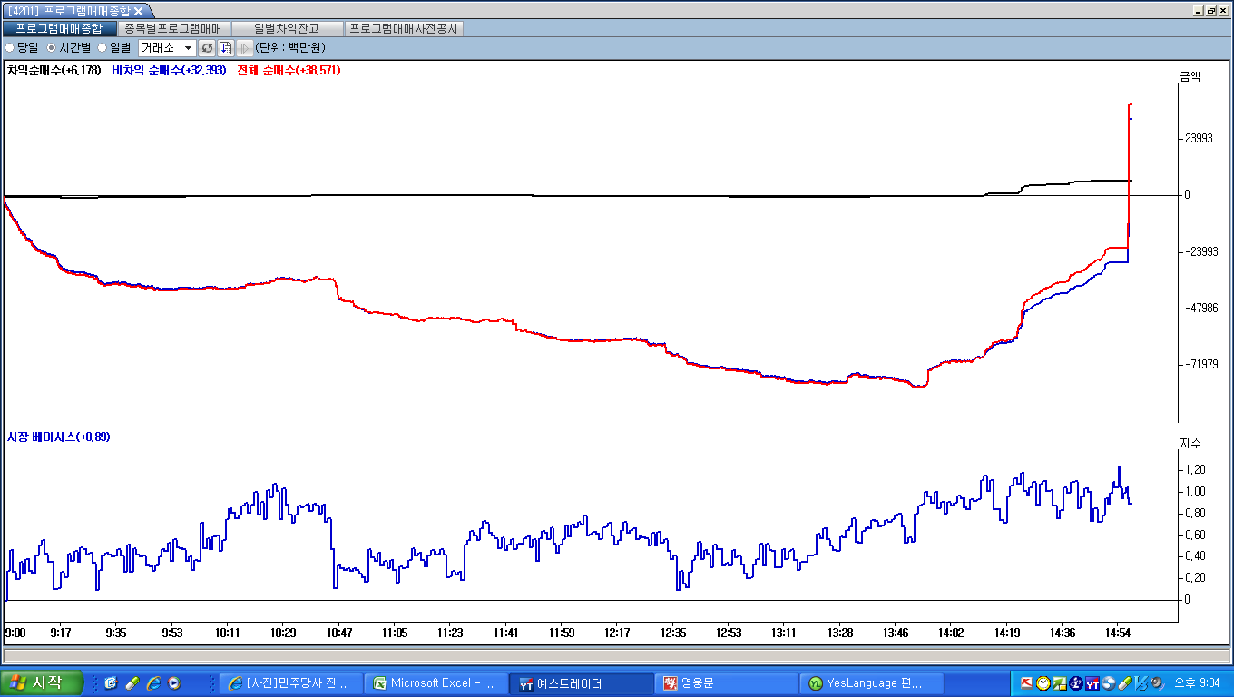Click the YT icon in system tray
The image size is (1234, 697).
(1092, 683)
